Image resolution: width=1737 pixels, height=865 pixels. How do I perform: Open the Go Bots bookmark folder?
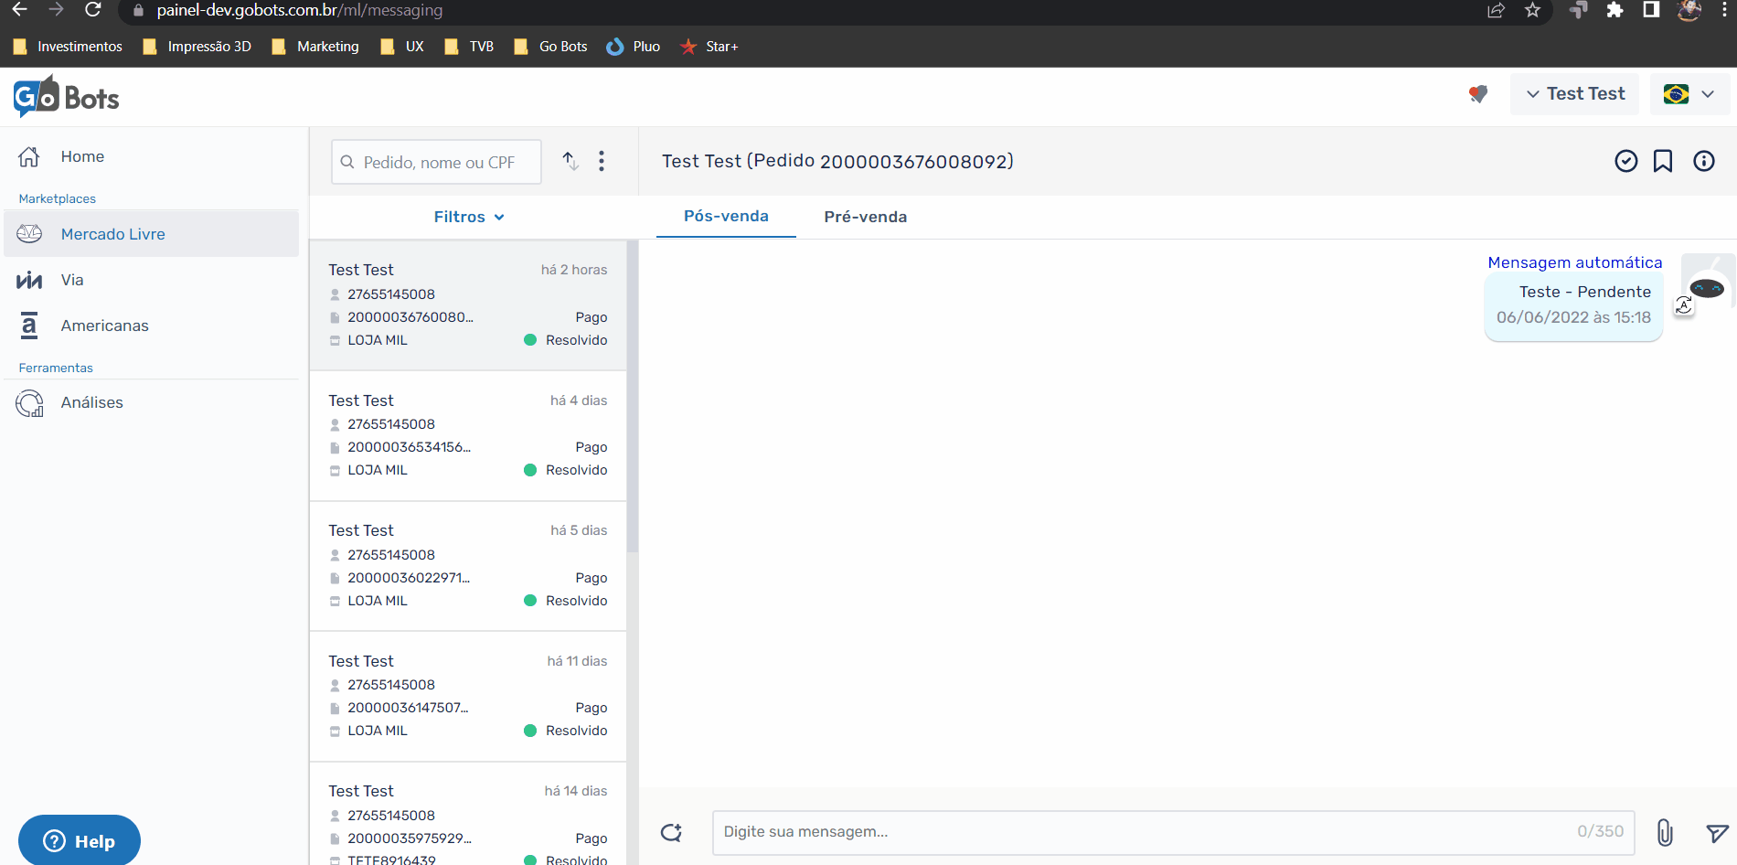(x=550, y=47)
